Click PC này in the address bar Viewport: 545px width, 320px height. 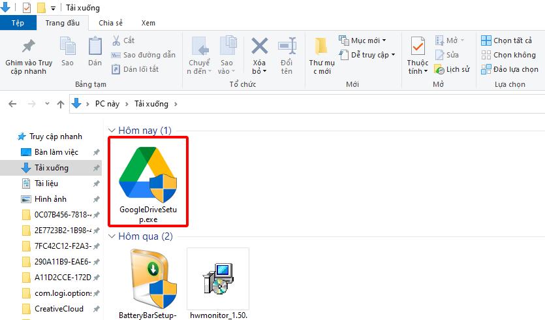(107, 104)
